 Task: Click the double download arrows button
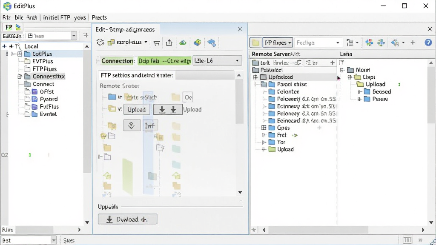[168, 109]
